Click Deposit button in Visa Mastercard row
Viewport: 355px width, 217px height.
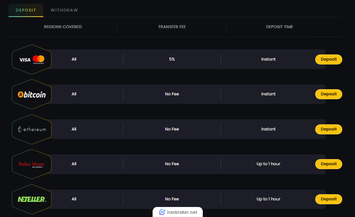tap(328, 59)
